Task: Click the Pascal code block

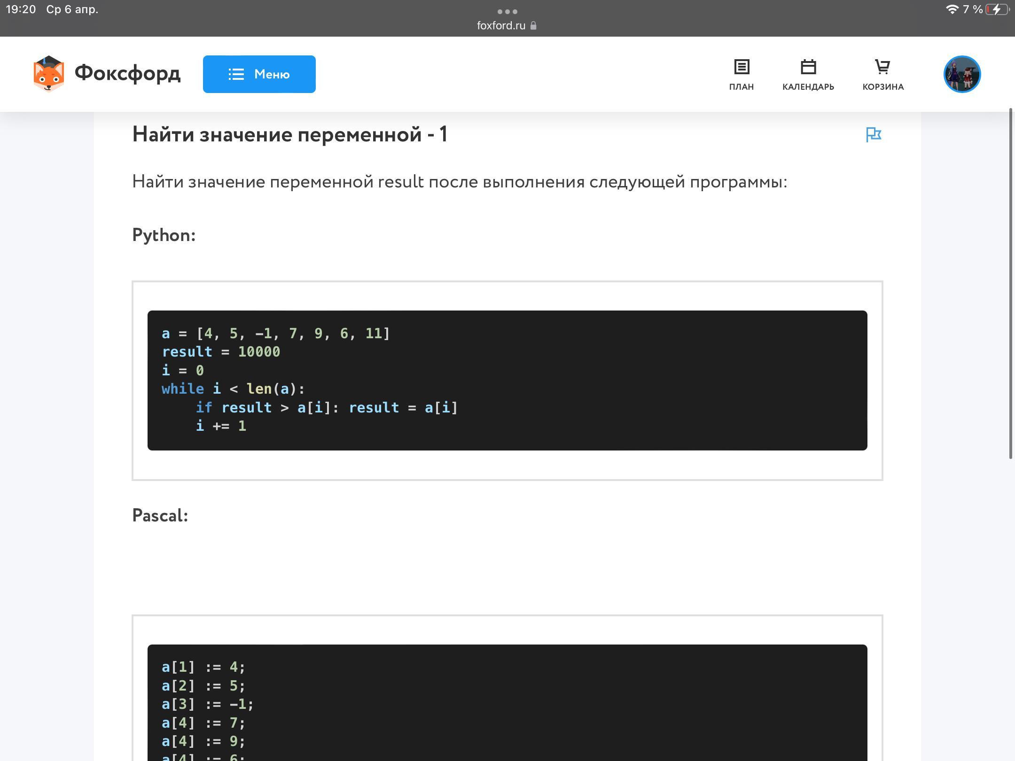Action: coord(507,702)
